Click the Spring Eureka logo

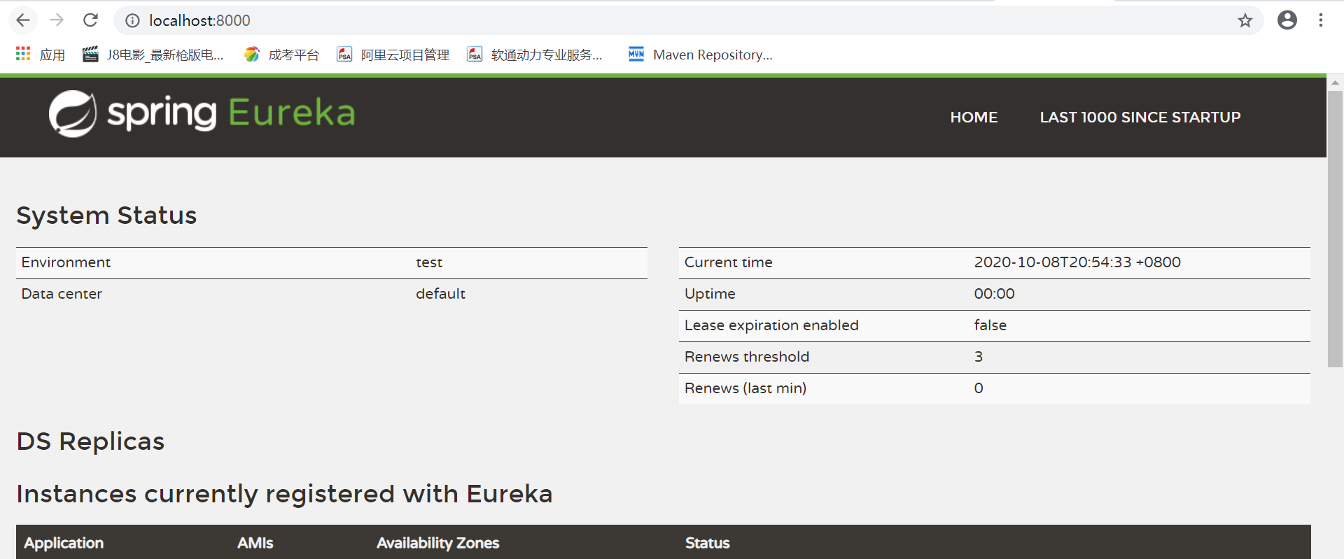[202, 113]
